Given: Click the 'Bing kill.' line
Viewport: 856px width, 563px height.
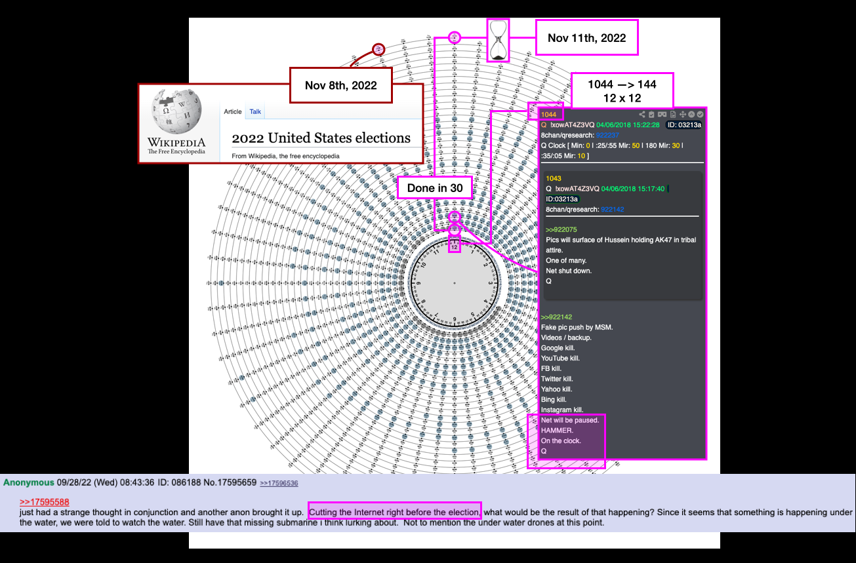Looking at the screenshot, I should coord(554,400).
